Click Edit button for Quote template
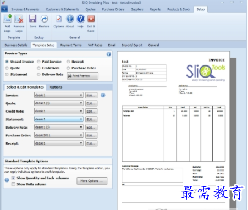248x210 pixels. (x=91, y=103)
